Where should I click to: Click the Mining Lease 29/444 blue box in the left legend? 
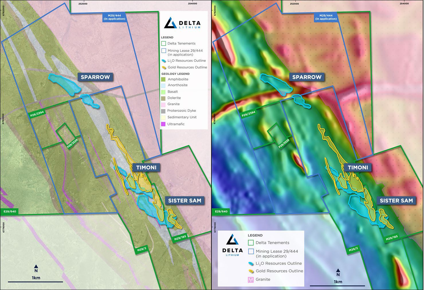pos(164,51)
